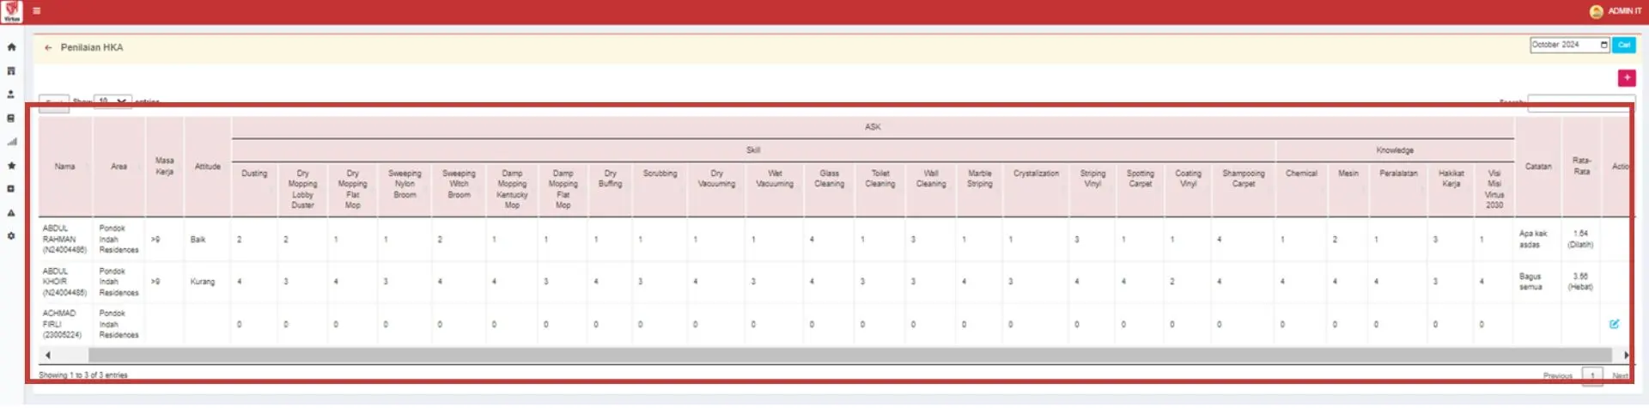The image size is (1649, 408).
Task: Click the edit icon in the ACHMAD FIRLI row
Action: tap(1614, 324)
